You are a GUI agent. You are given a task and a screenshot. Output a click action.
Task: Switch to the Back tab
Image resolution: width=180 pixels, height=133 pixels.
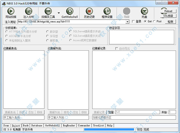(26, 125)
